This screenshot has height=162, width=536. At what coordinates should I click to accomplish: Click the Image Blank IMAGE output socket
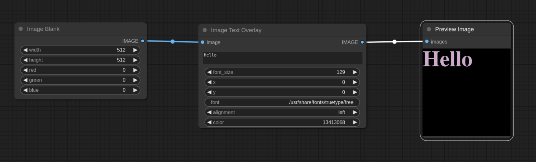click(x=142, y=41)
